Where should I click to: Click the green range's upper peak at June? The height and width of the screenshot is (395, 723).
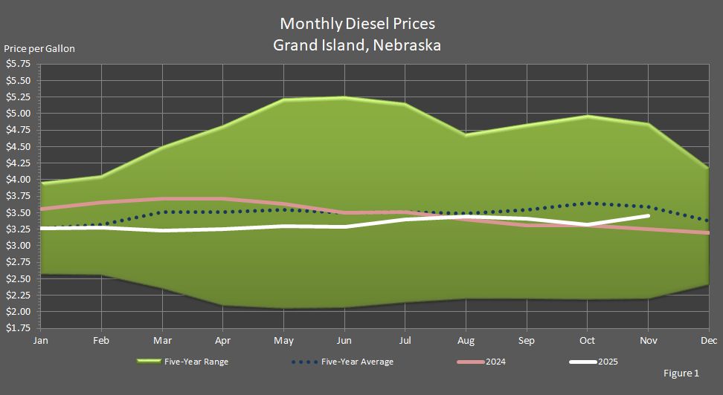click(344, 97)
